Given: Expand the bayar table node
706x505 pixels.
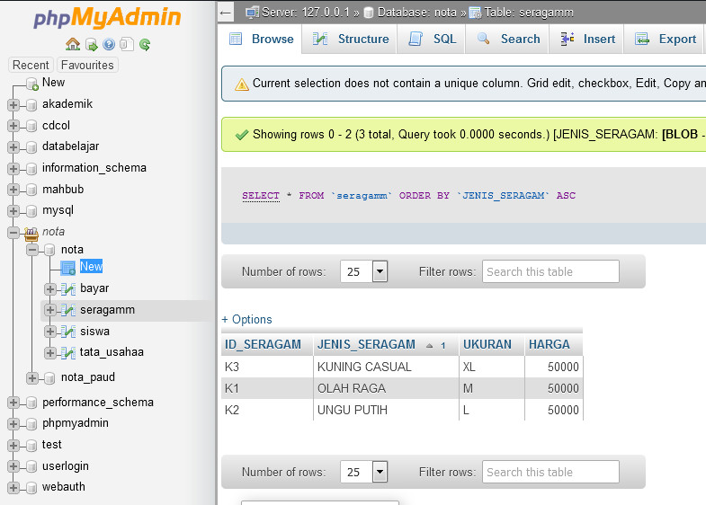Looking at the screenshot, I should [50, 288].
